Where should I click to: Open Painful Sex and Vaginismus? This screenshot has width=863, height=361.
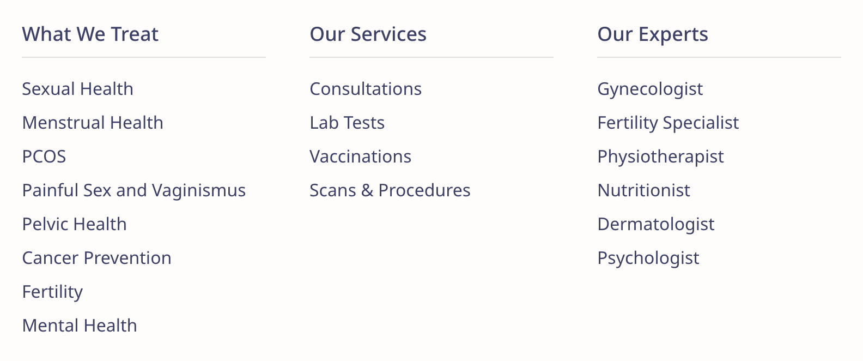coord(134,190)
